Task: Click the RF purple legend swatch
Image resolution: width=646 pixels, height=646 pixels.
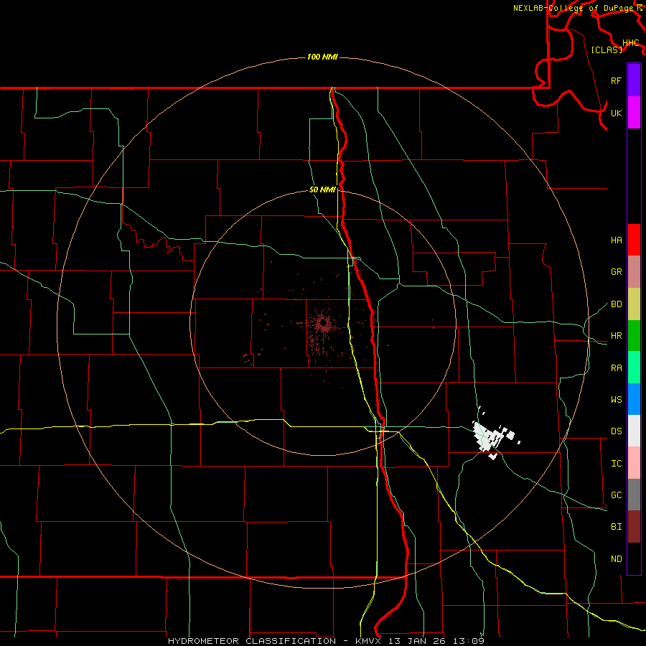Action: tap(634, 80)
